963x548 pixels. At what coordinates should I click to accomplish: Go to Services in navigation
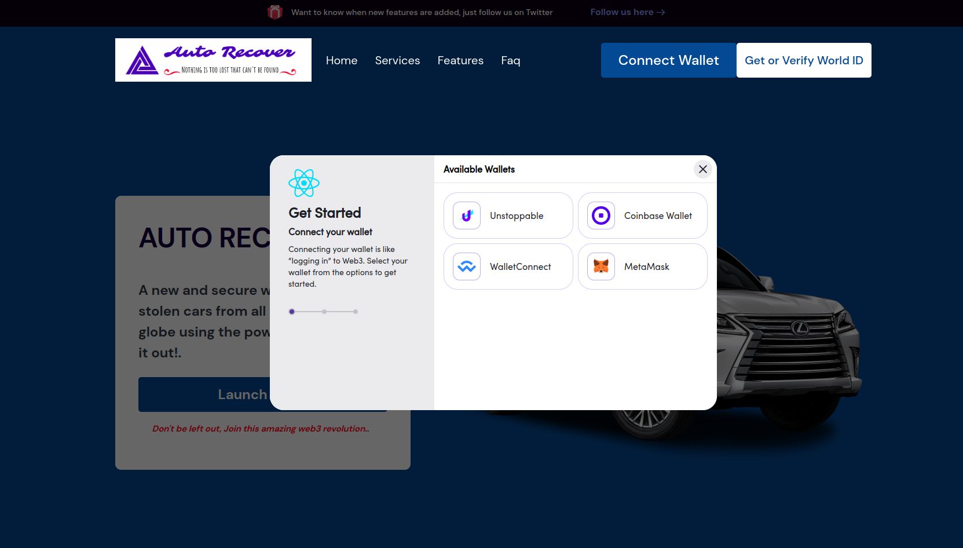[x=397, y=60]
